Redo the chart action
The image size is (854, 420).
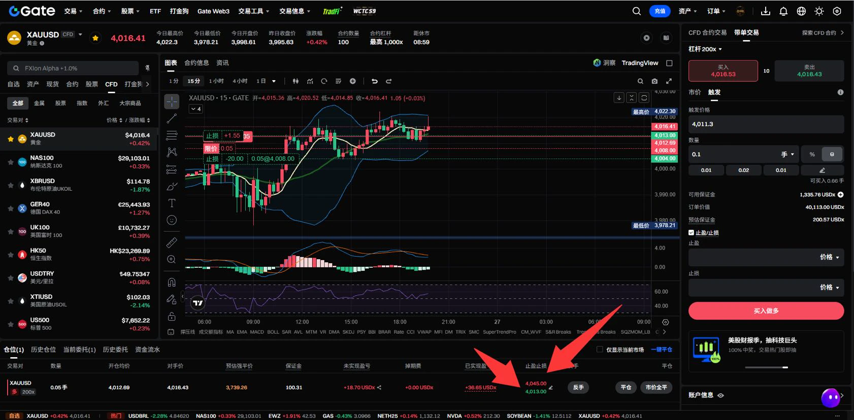389,81
